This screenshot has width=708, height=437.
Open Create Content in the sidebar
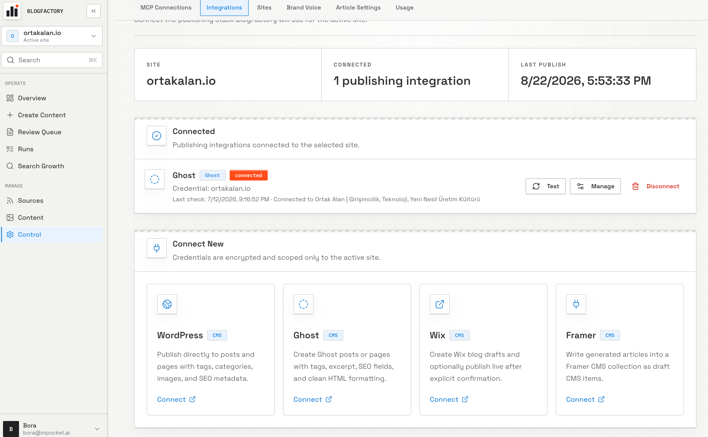[52, 115]
